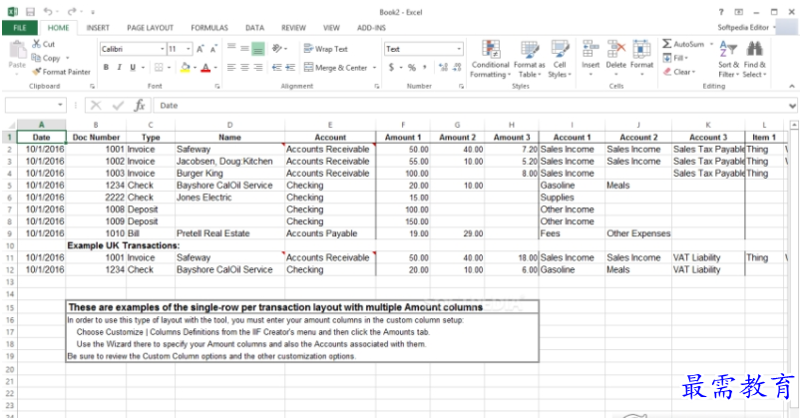803x418 pixels.
Task: Open Find & Select menu
Action: tap(754, 59)
